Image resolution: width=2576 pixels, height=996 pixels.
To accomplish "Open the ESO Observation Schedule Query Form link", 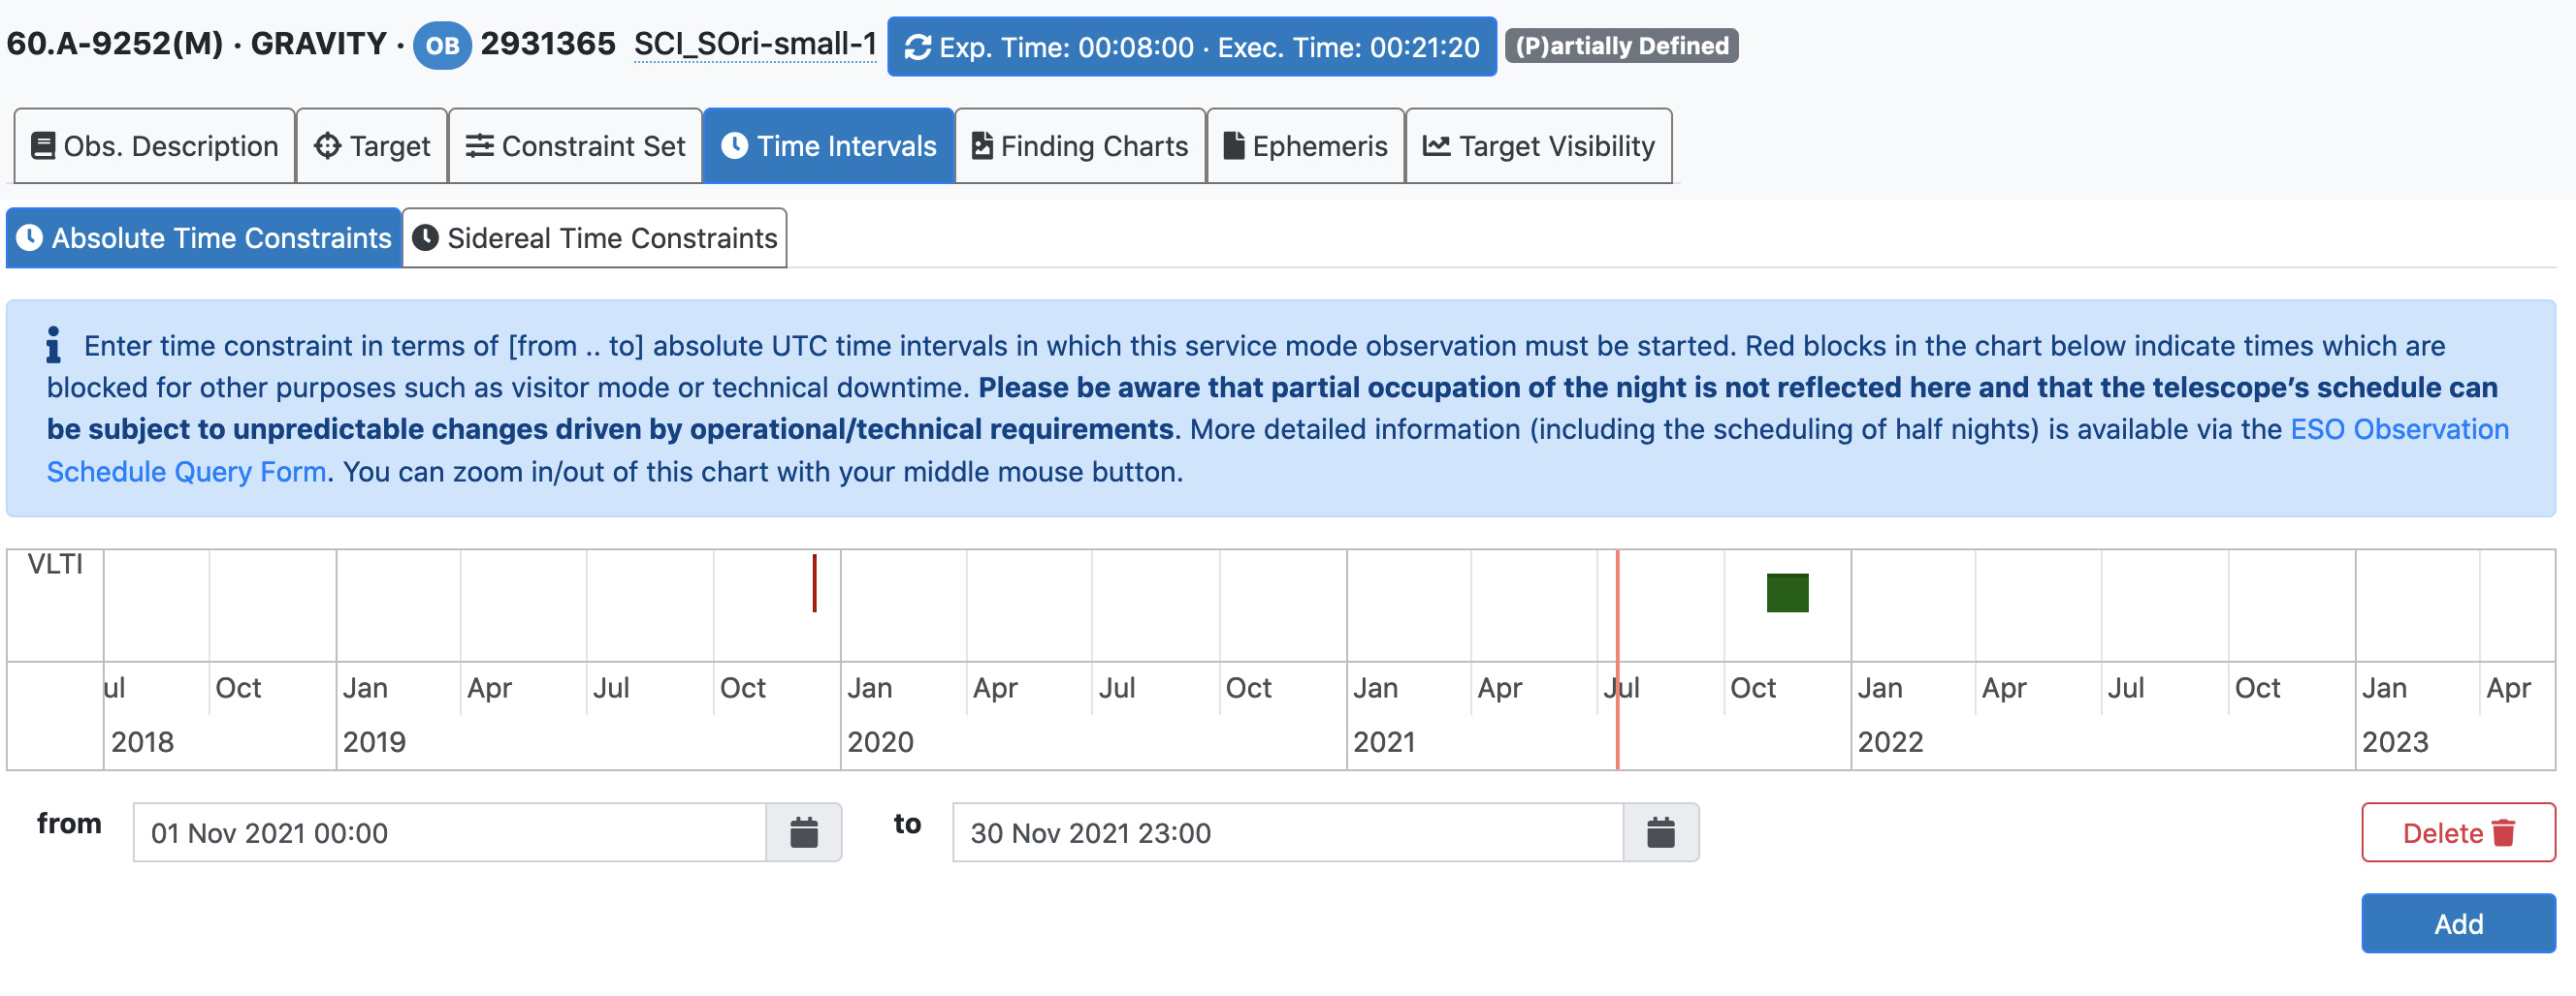I will (x=2399, y=429).
